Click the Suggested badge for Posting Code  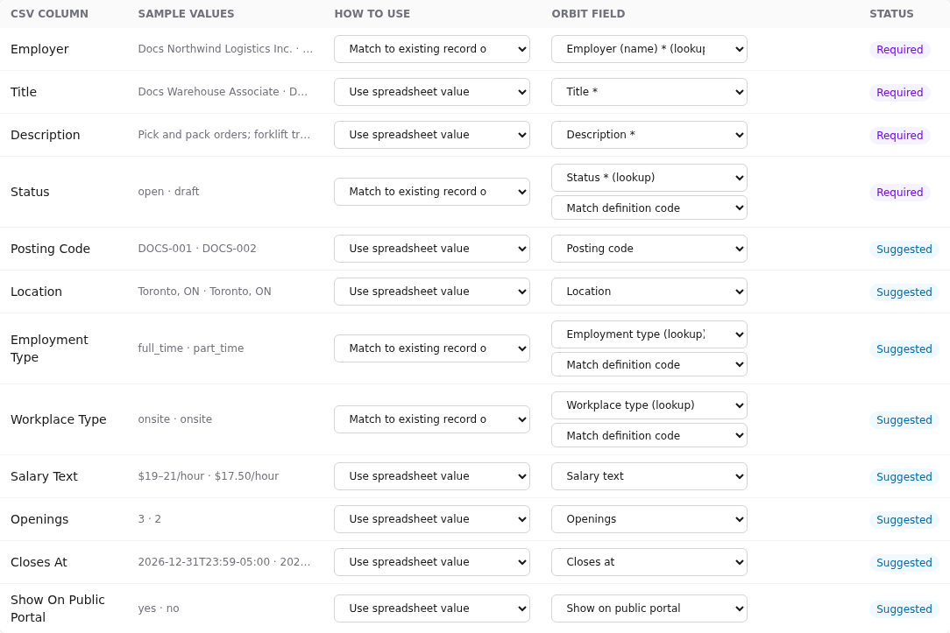[904, 250]
